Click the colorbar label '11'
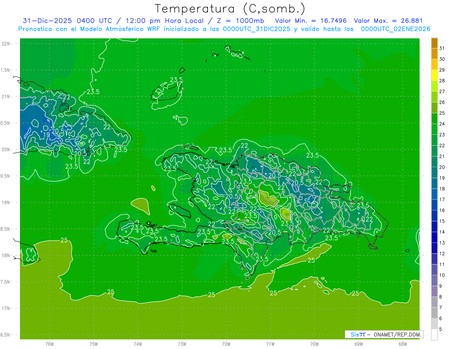452x349 pixels. 442,265
